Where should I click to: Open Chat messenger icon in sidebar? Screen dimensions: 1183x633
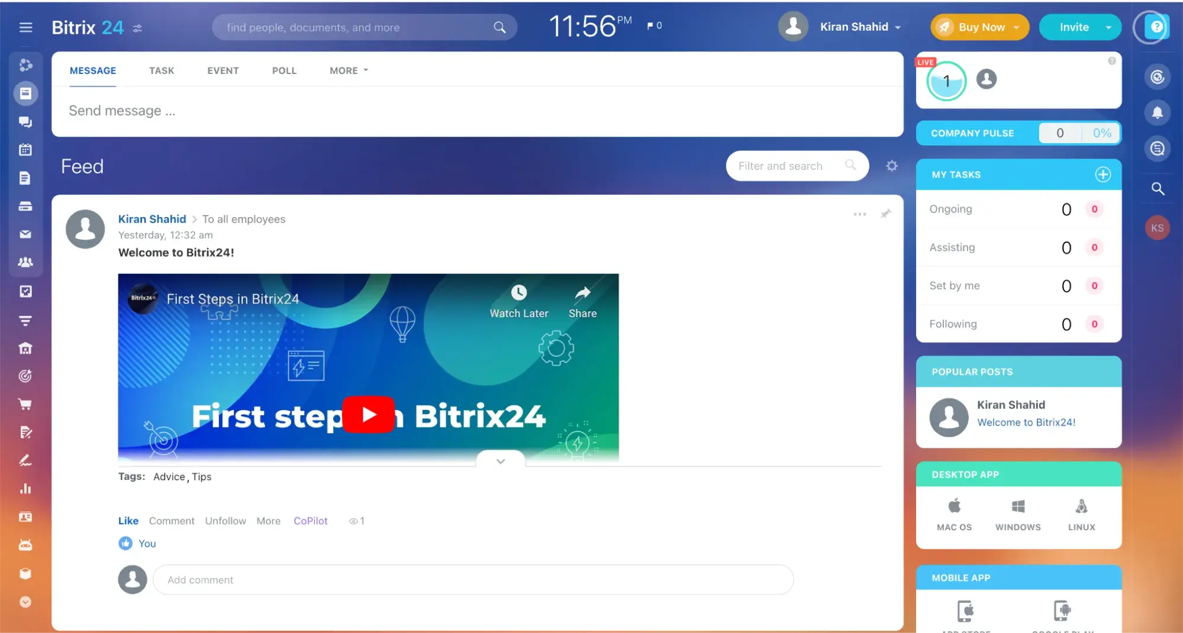(25, 122)
